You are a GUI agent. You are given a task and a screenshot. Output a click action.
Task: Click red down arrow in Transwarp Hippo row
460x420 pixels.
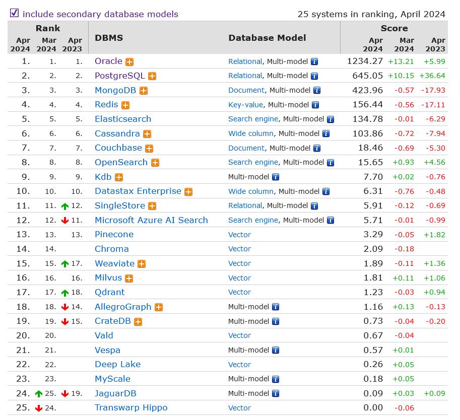click(x=38, y=408)
